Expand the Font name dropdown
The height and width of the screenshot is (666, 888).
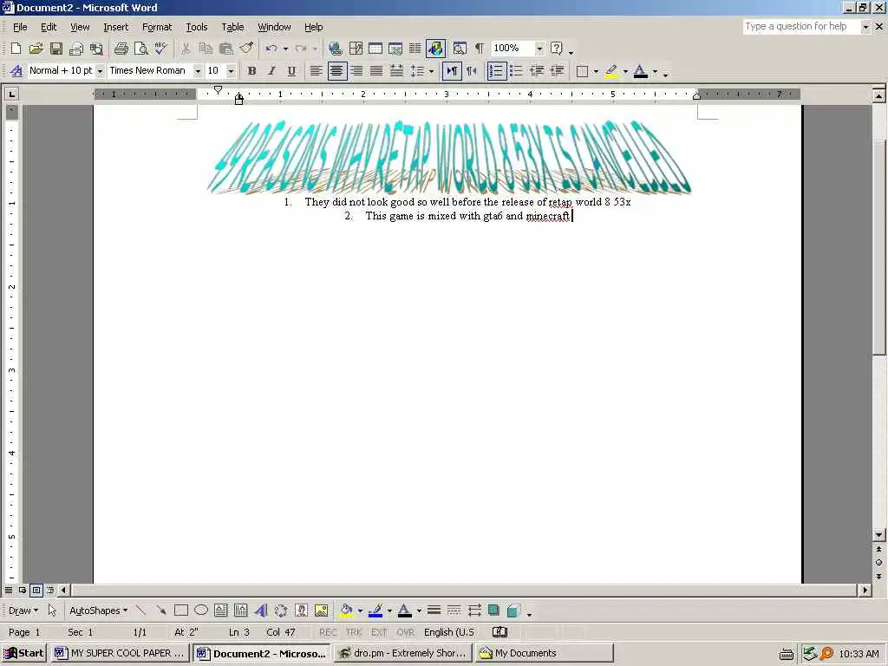pyautogui.click(x=198, y=71)
